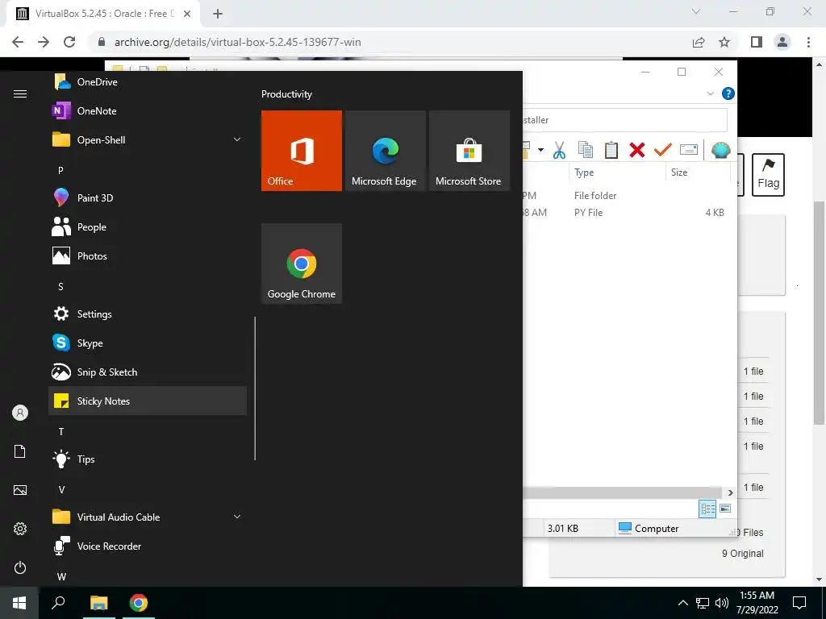Reload the archive.org page
This screenshot has width=826, height=619.
click(x=69, y=42)
